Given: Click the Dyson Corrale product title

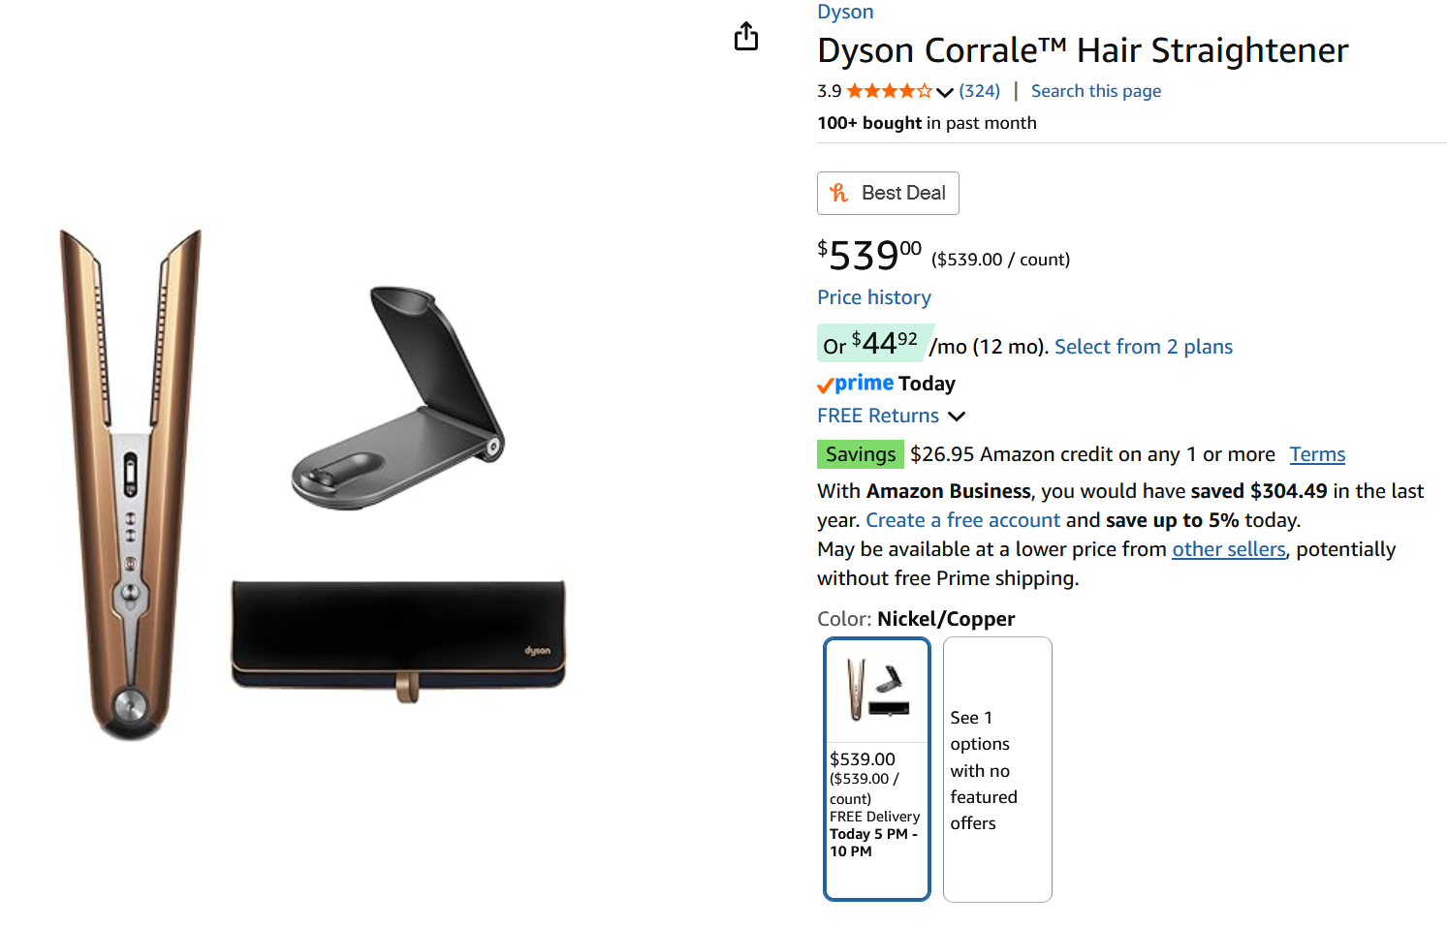Looking at the screenshot, I should 1082,50.
